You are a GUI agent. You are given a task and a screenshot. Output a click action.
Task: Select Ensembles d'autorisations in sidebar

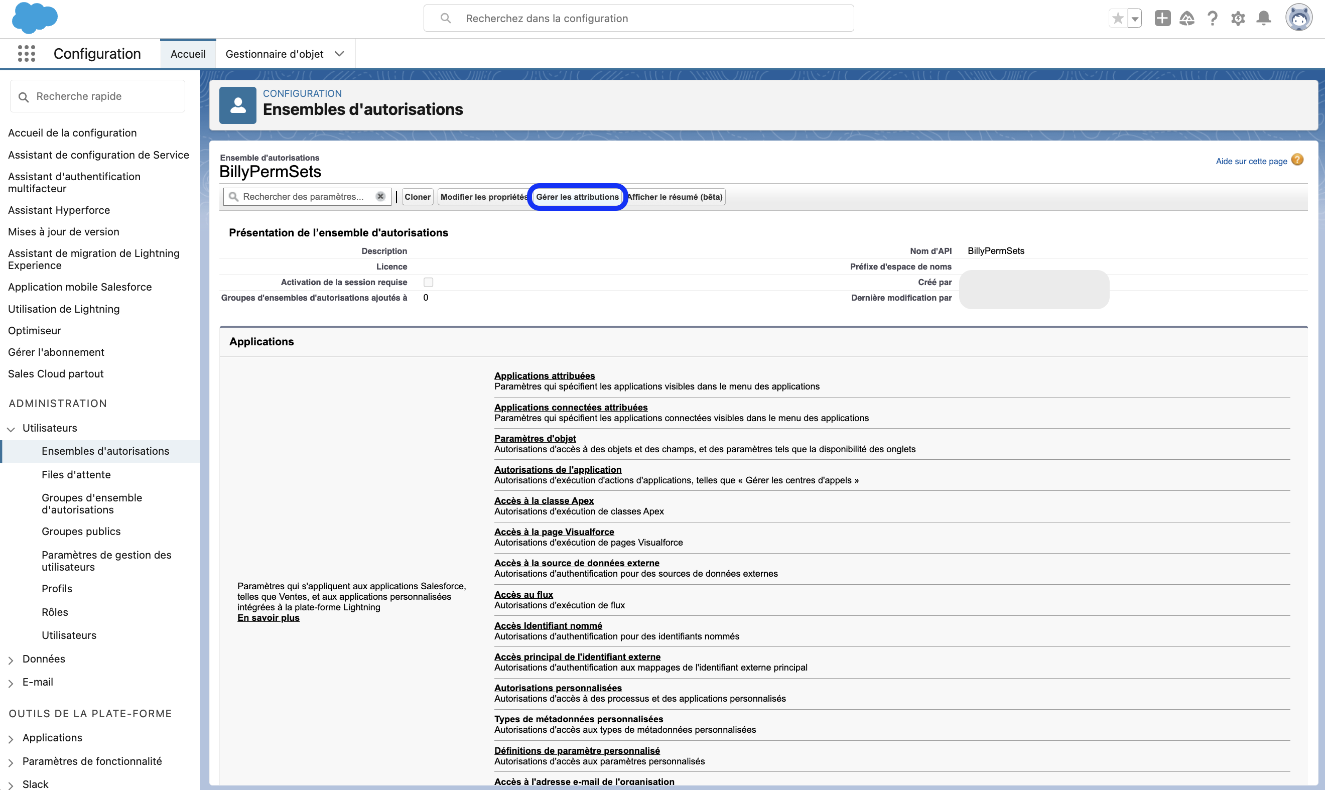click(105, 451)
